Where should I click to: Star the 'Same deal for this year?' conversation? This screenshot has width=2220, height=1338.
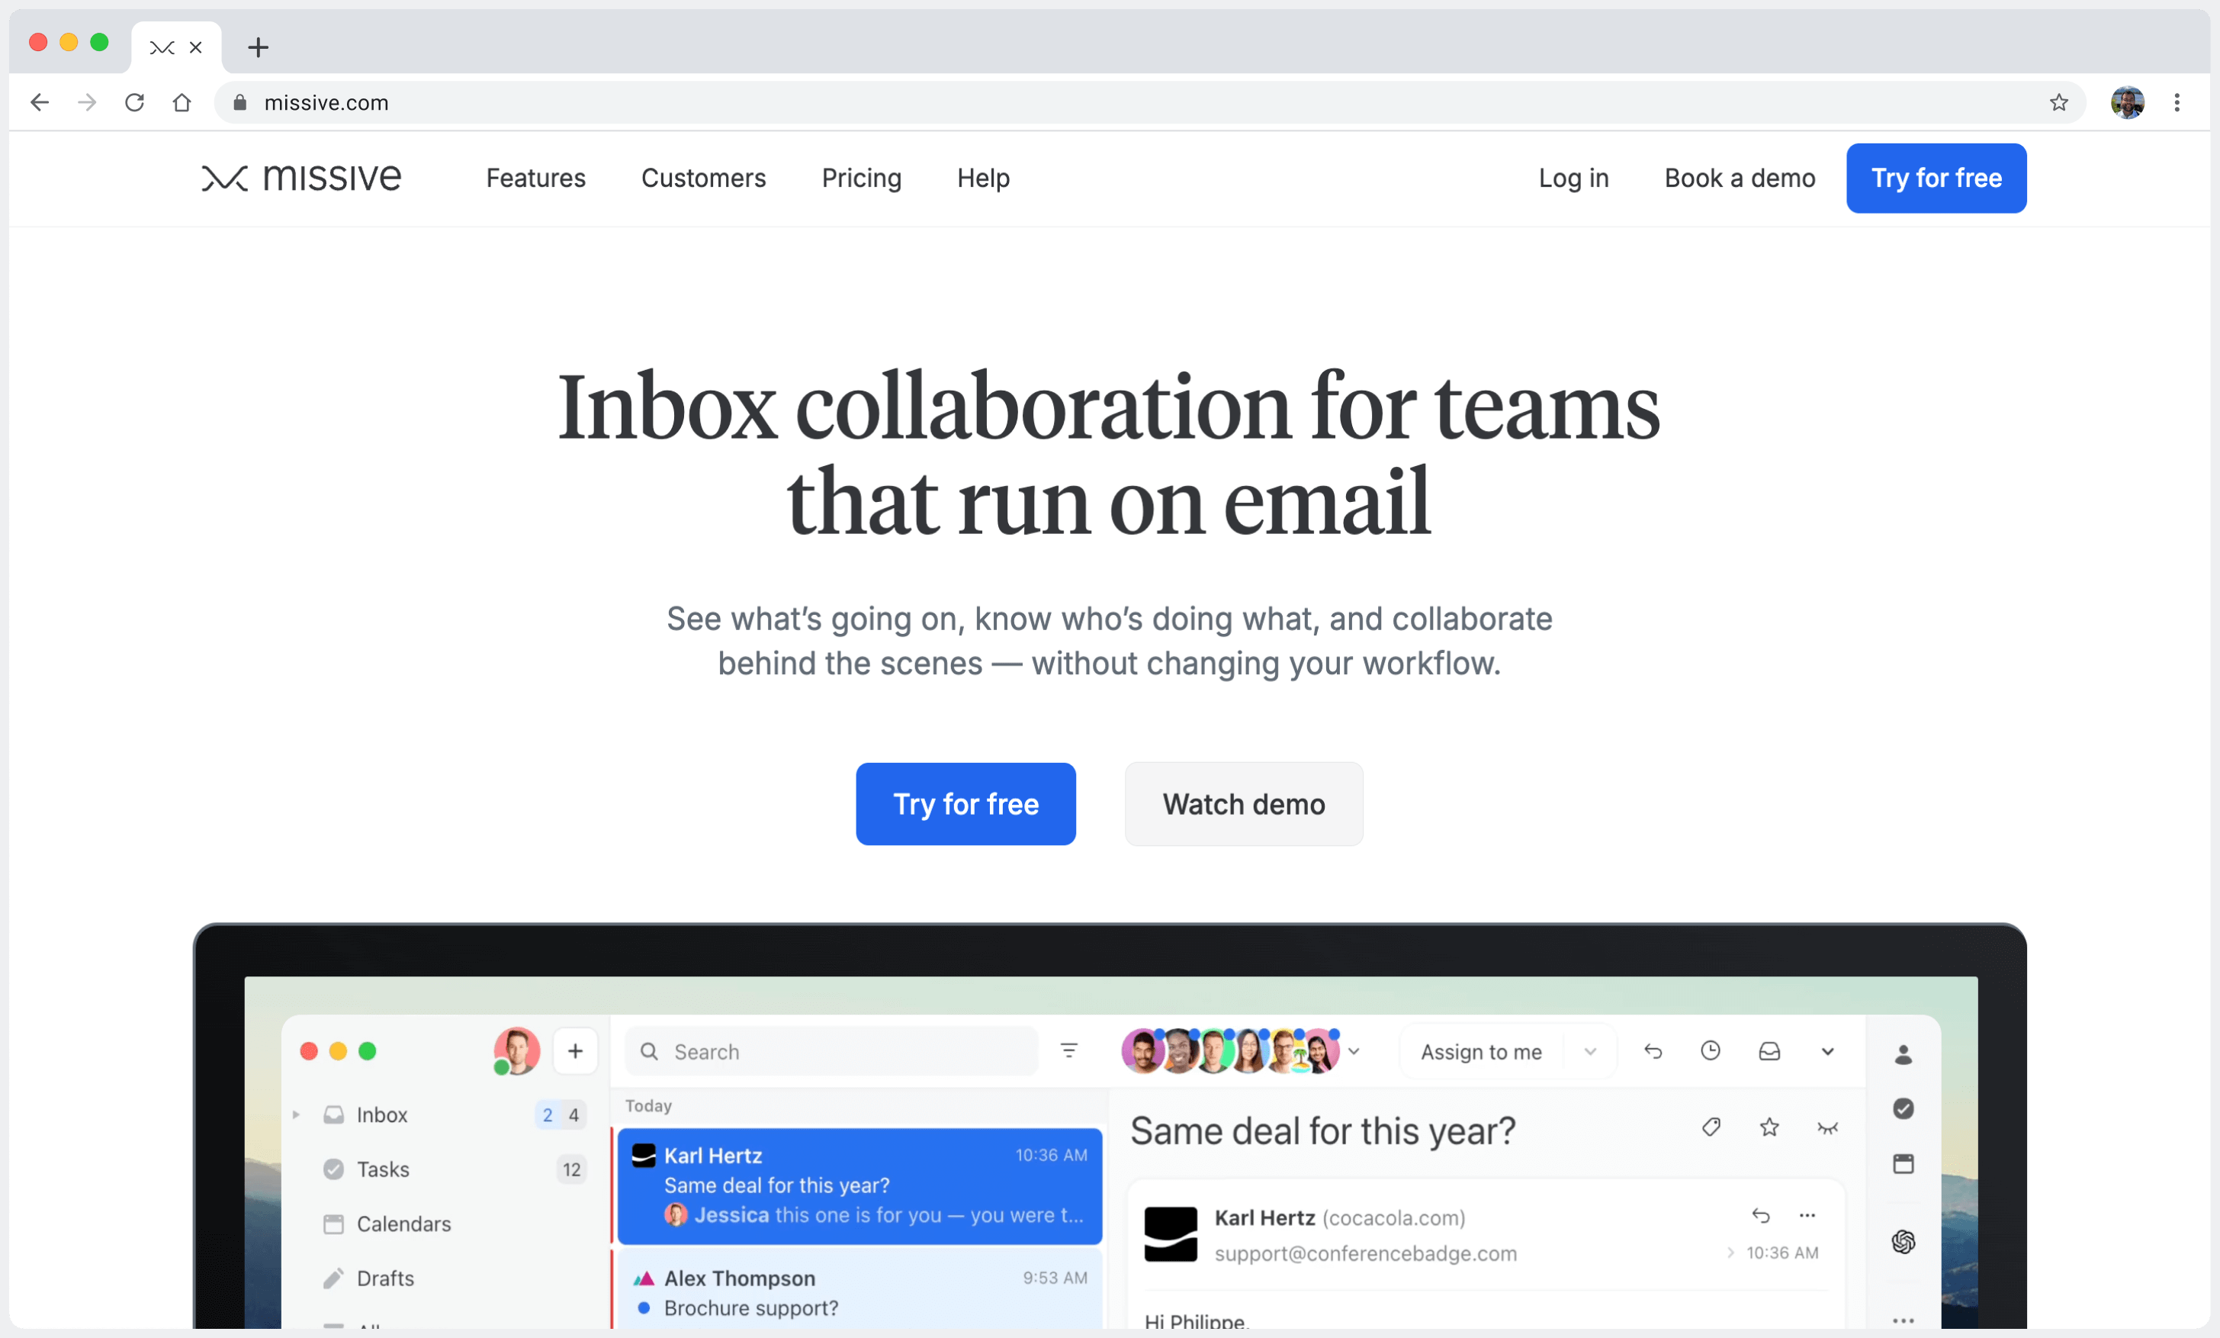[x=1769, y=1126]
